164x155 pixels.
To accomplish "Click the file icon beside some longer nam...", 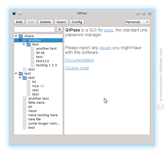I will 25,124.
